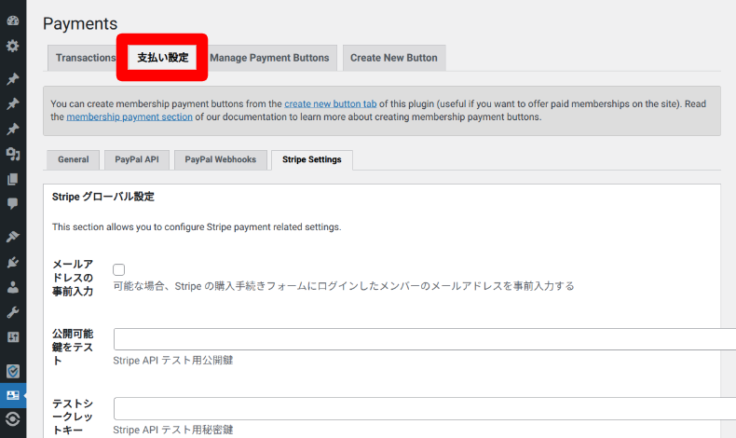Viewport: 736px width, 438px height.
Task: Open the Tools wrench icon
Action: 13,312
